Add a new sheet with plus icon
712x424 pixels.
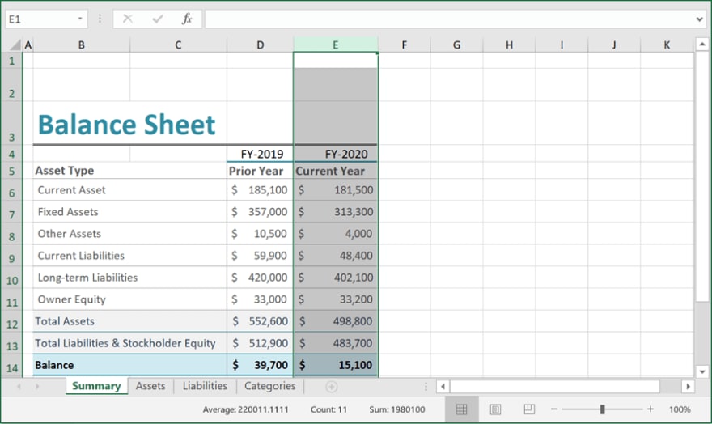click(x=332, y=386)
